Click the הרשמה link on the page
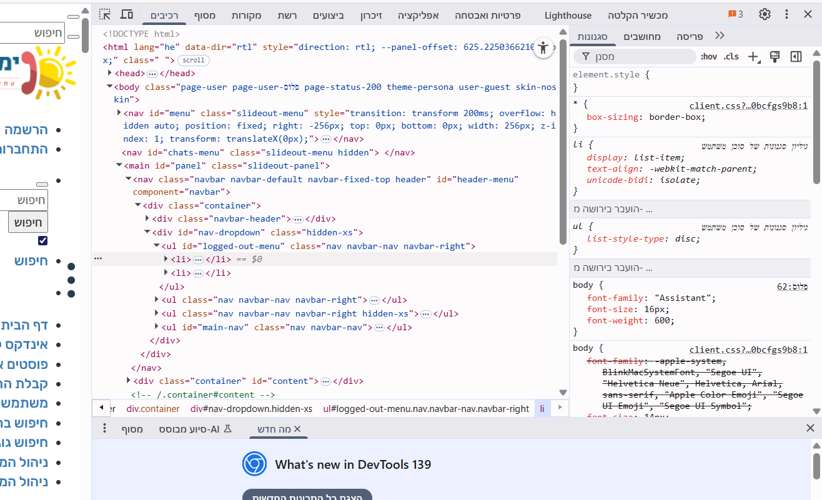The height and width of the screenshot is (500, 822). tap(26, 130)
